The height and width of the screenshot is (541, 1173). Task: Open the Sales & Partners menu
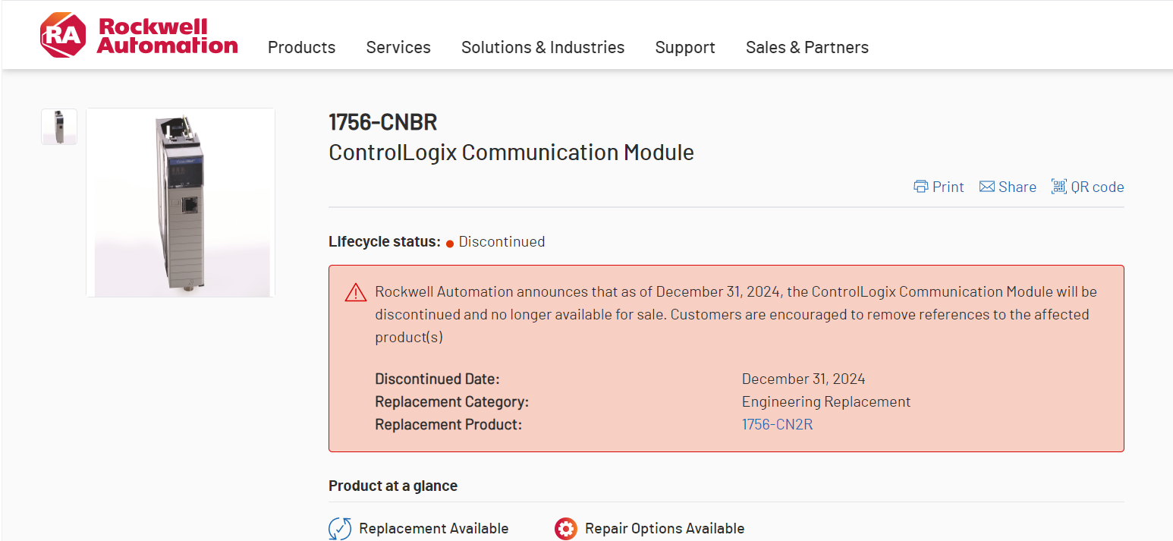click(x=807, y=47)
